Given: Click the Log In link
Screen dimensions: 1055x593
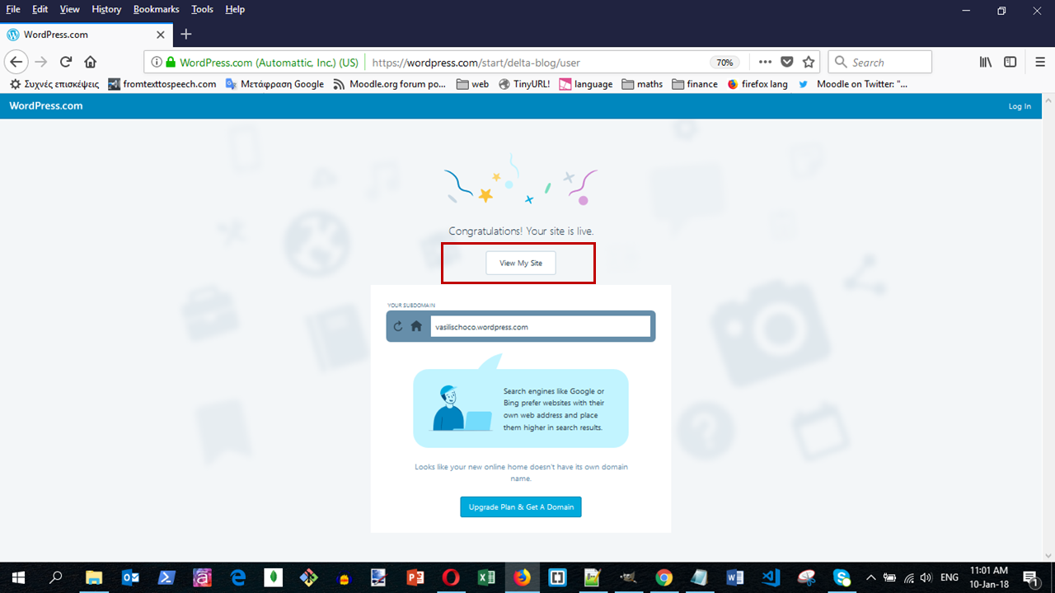Looking at the screenshot, I should (1020, 106).
